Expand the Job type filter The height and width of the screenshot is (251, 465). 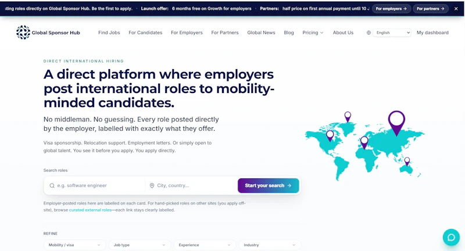[139, 245]
